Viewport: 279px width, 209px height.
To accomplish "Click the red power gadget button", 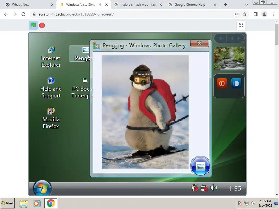I will pyautogui.click(x=222, y=83).
